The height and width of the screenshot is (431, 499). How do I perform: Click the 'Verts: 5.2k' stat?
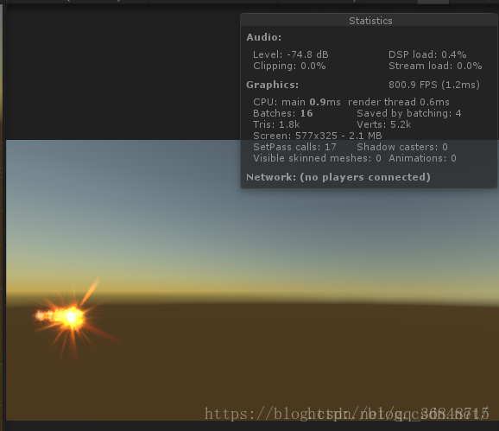(384, 124)
